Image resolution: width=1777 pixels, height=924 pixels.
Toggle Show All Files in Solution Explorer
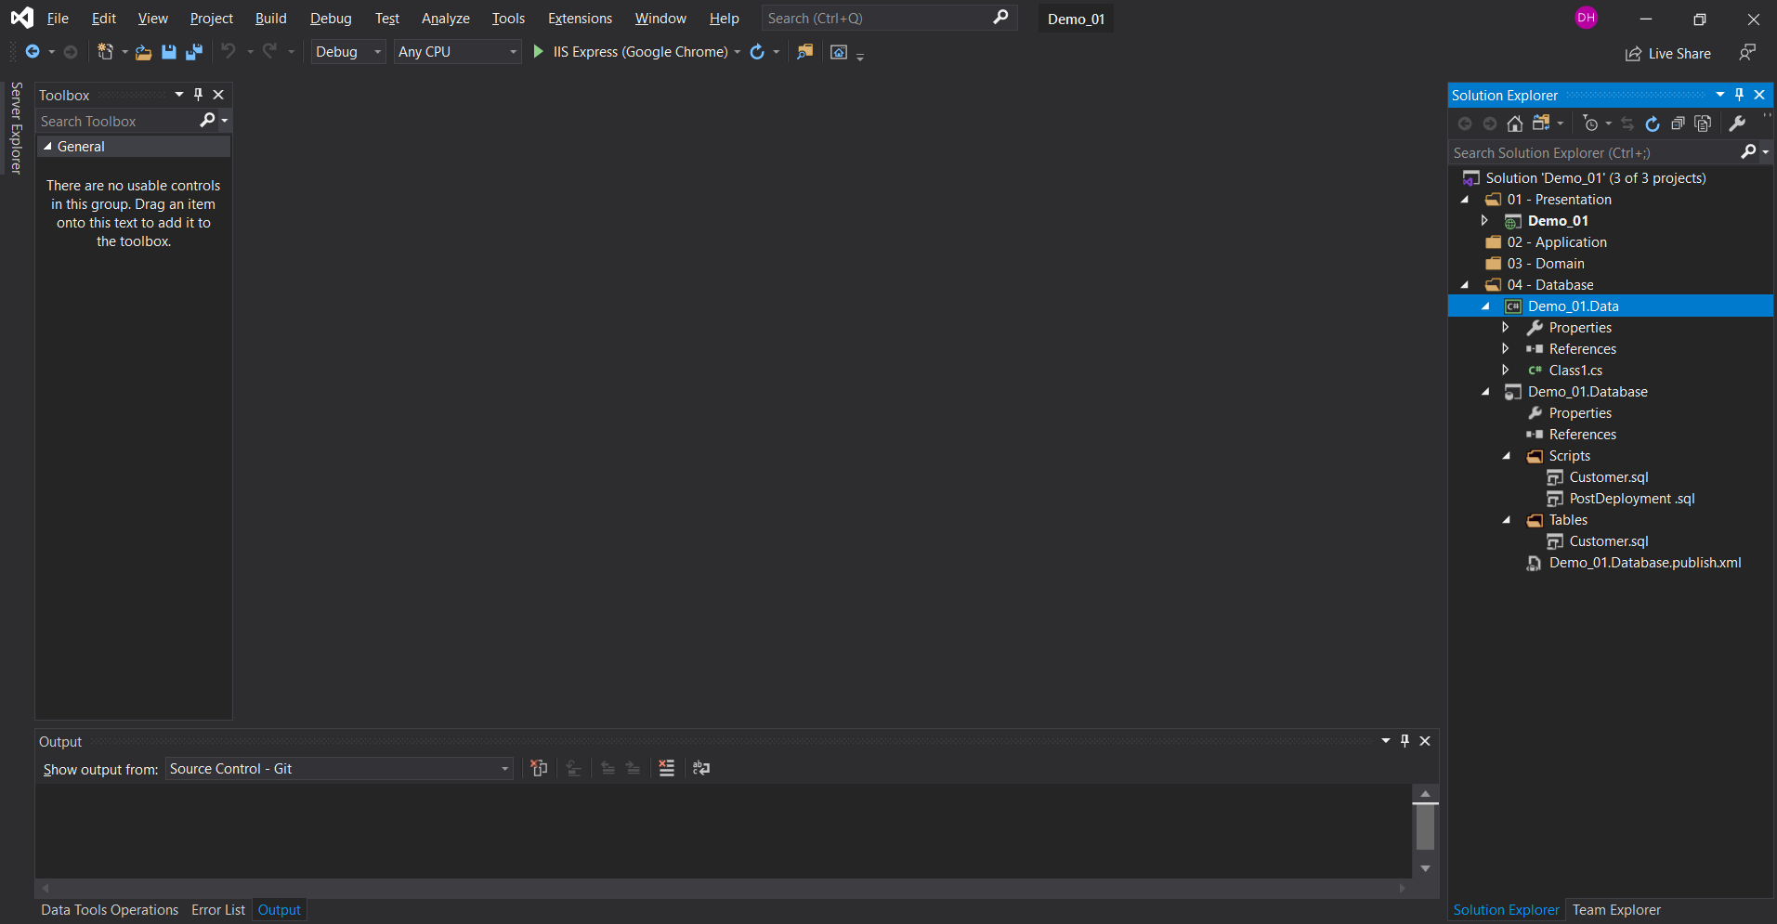coord(1703,124)
